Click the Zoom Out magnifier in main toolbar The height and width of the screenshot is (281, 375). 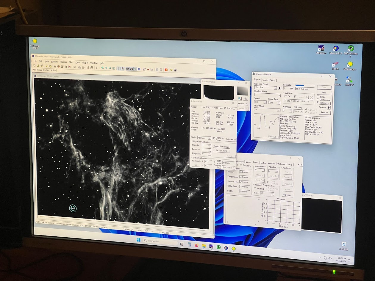110,68
